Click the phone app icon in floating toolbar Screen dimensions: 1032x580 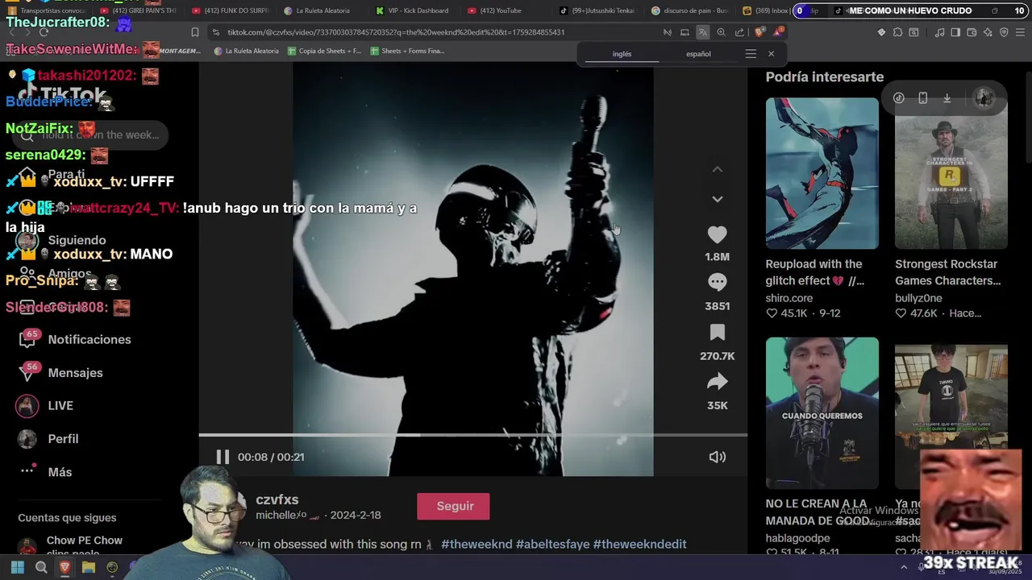click(923, 98)
